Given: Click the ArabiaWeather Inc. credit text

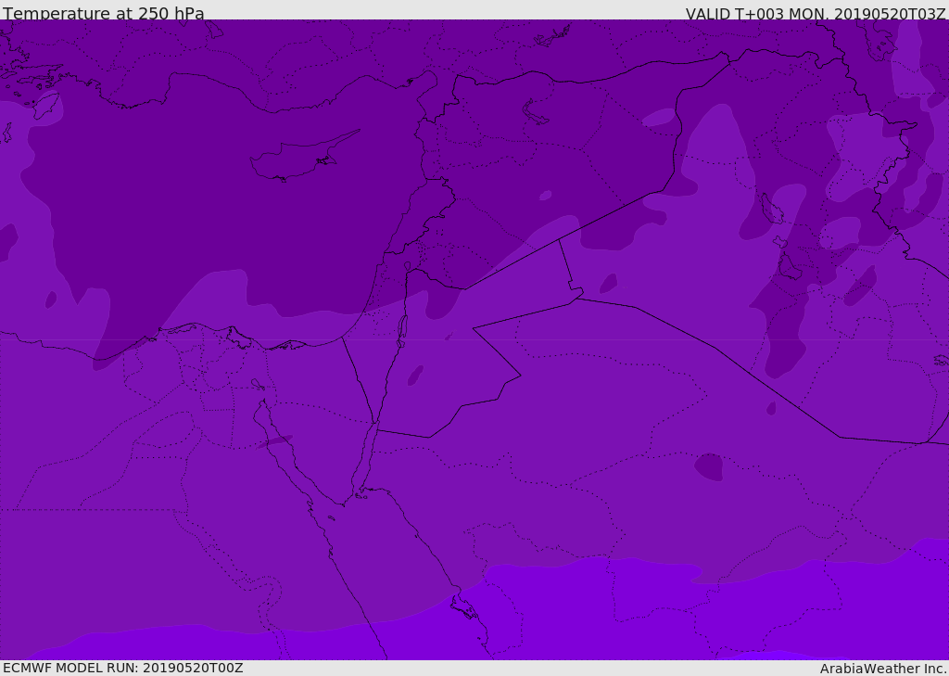Looking at the screenshot, I should [x=883, y=669].
